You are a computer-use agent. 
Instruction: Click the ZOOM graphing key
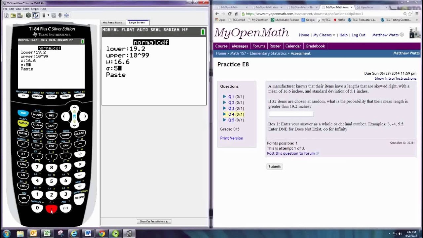pos(52,97)
